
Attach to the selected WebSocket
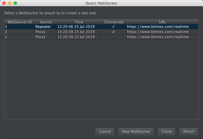(189, 132)
